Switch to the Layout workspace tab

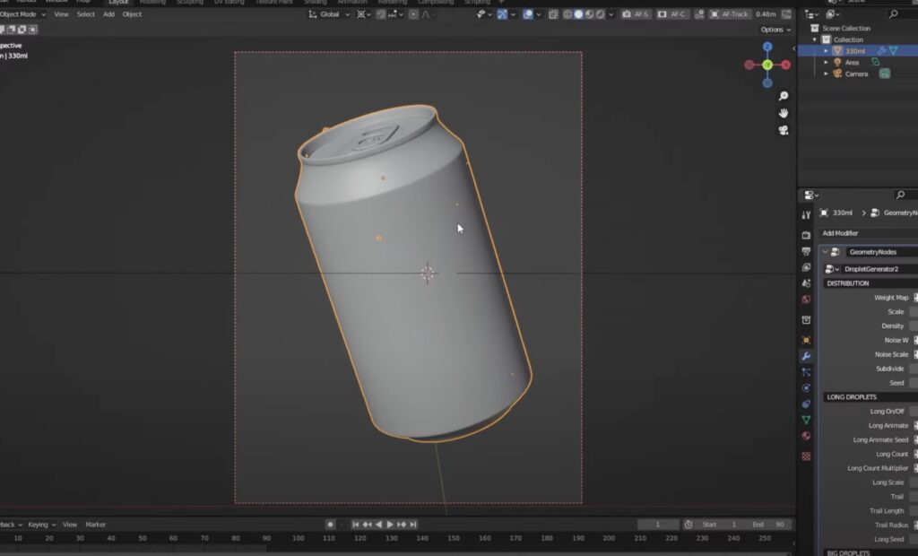coord(118,3)
